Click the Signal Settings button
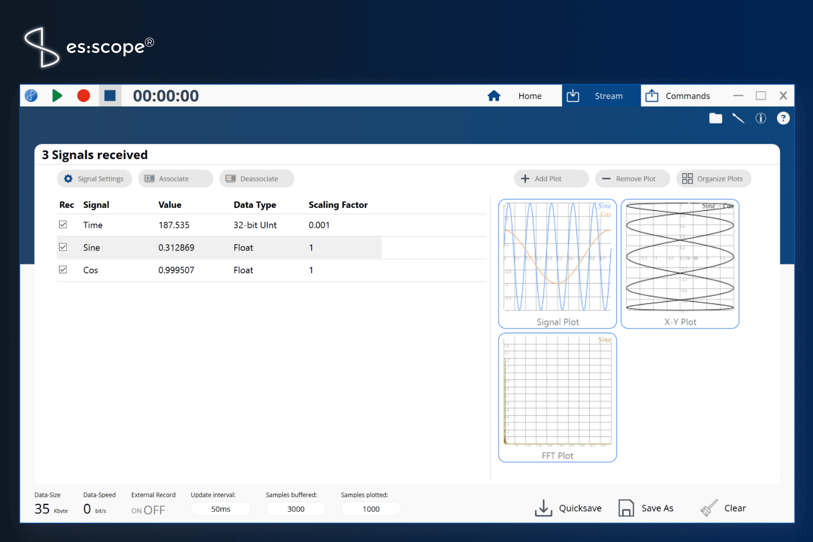Image resolution: width=813 pixels, height=542 pixels. coord(94,179)
